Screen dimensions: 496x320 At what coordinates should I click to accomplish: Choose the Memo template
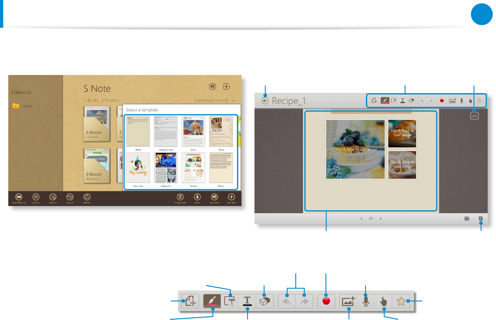tap(221, 168)
